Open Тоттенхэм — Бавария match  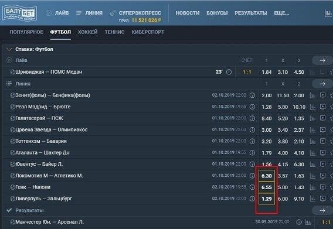tap(41, 141)
